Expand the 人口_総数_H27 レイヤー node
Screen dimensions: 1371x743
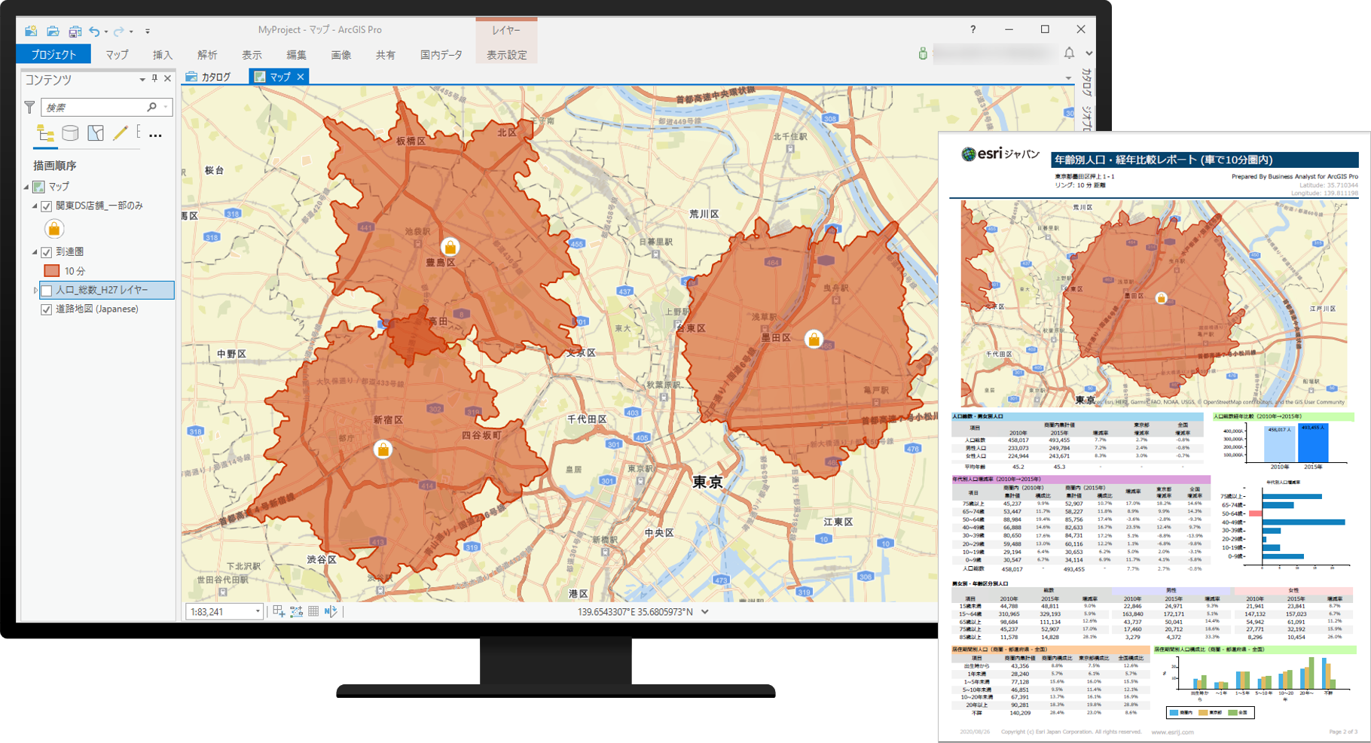click(x=35, y=290)
